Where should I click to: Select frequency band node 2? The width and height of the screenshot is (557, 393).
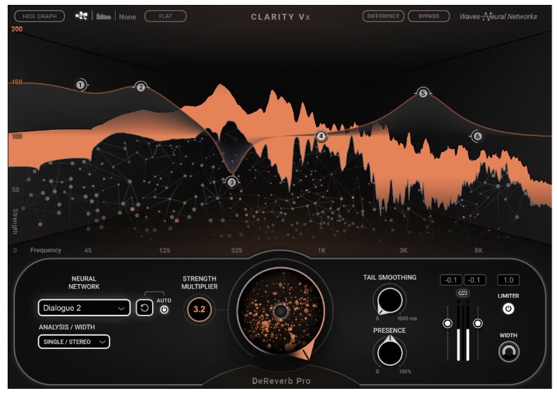pyautogui.click(x=141, y=87)
